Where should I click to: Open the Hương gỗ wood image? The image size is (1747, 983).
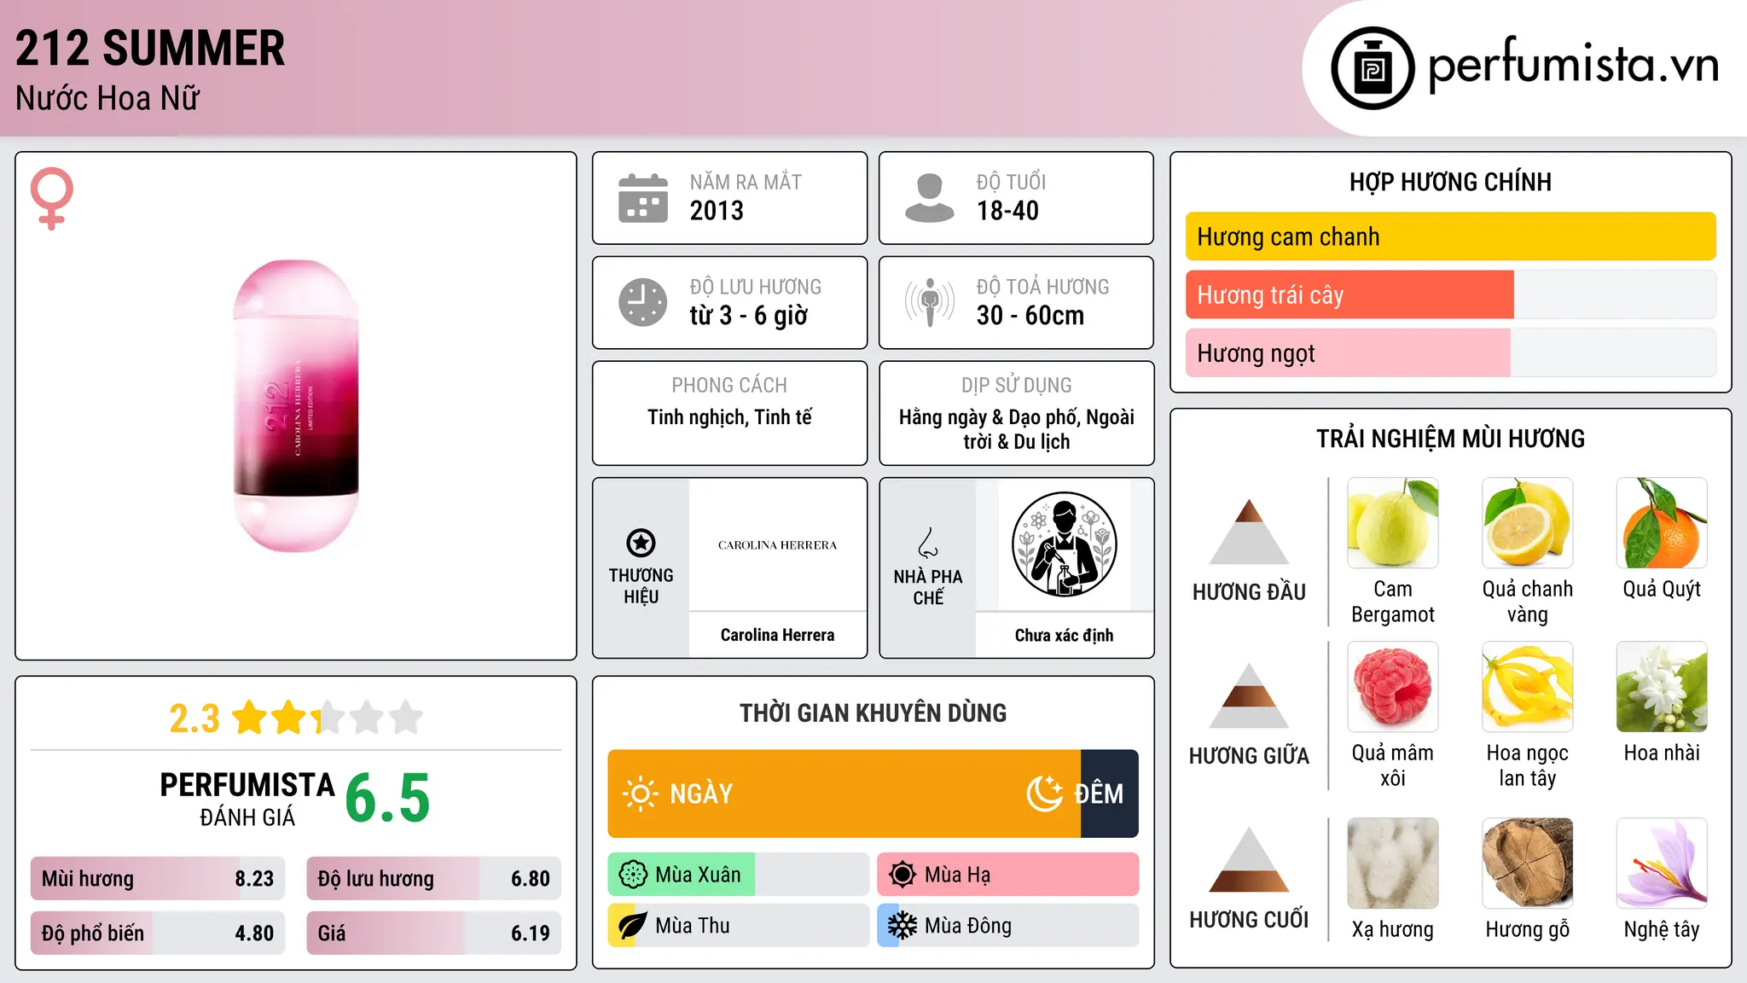tap(1527, 864)
